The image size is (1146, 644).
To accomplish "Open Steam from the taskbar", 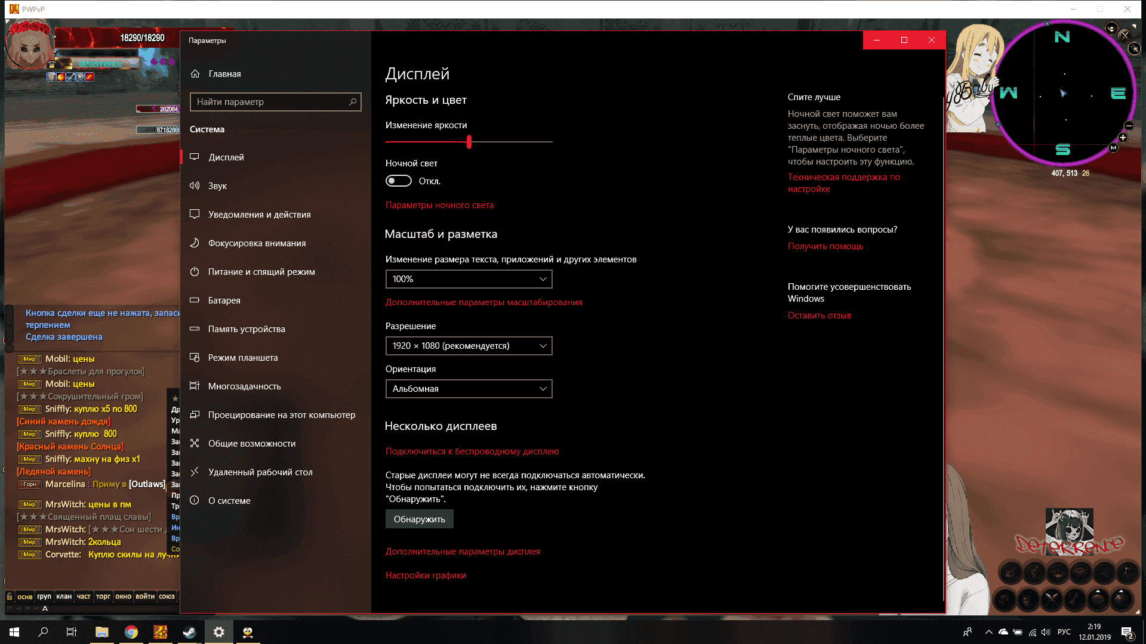I will [x=189, y=632].
